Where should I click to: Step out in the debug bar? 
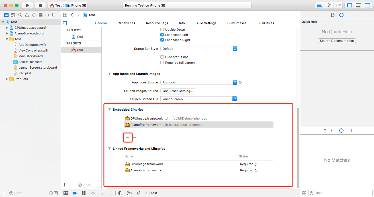pos(111,193)
